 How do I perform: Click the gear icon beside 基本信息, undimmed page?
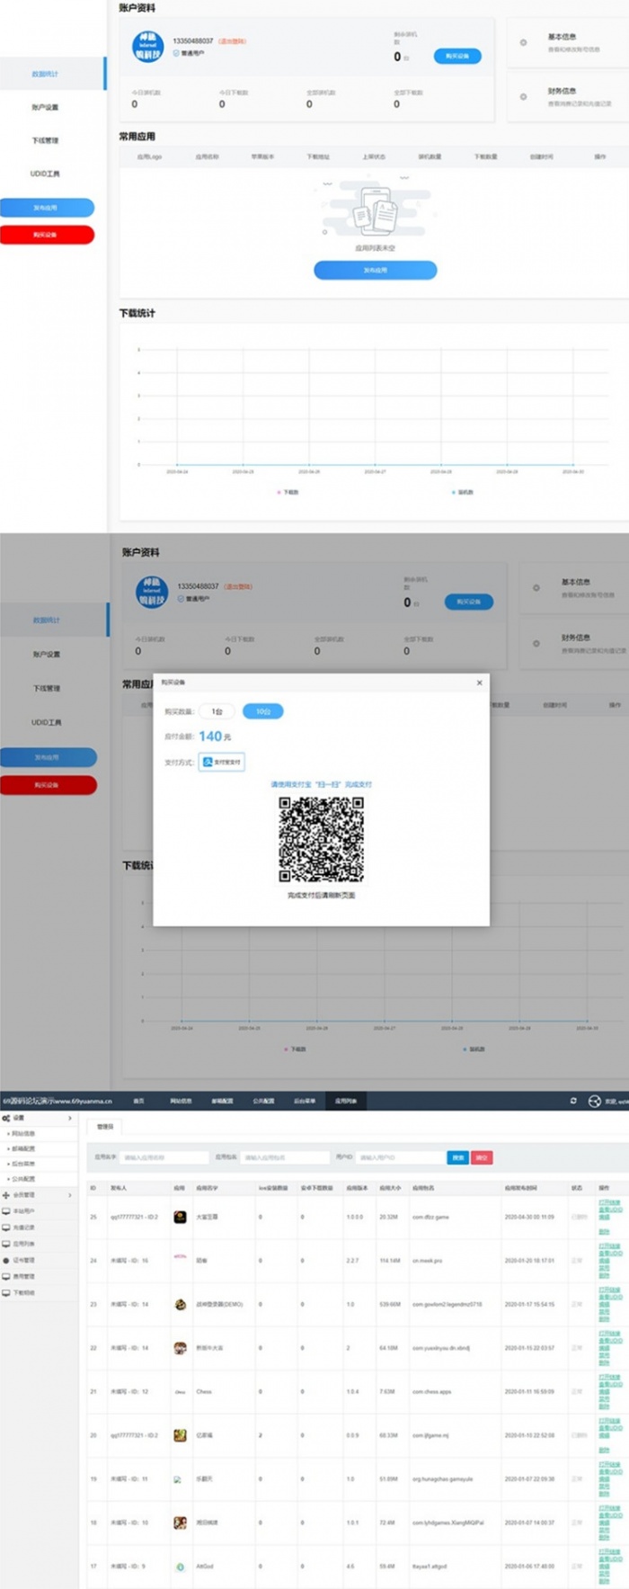tap(523, 42)
